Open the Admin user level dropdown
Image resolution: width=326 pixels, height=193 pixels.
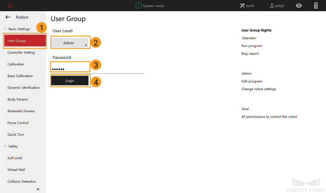click(x=69, y=43)
